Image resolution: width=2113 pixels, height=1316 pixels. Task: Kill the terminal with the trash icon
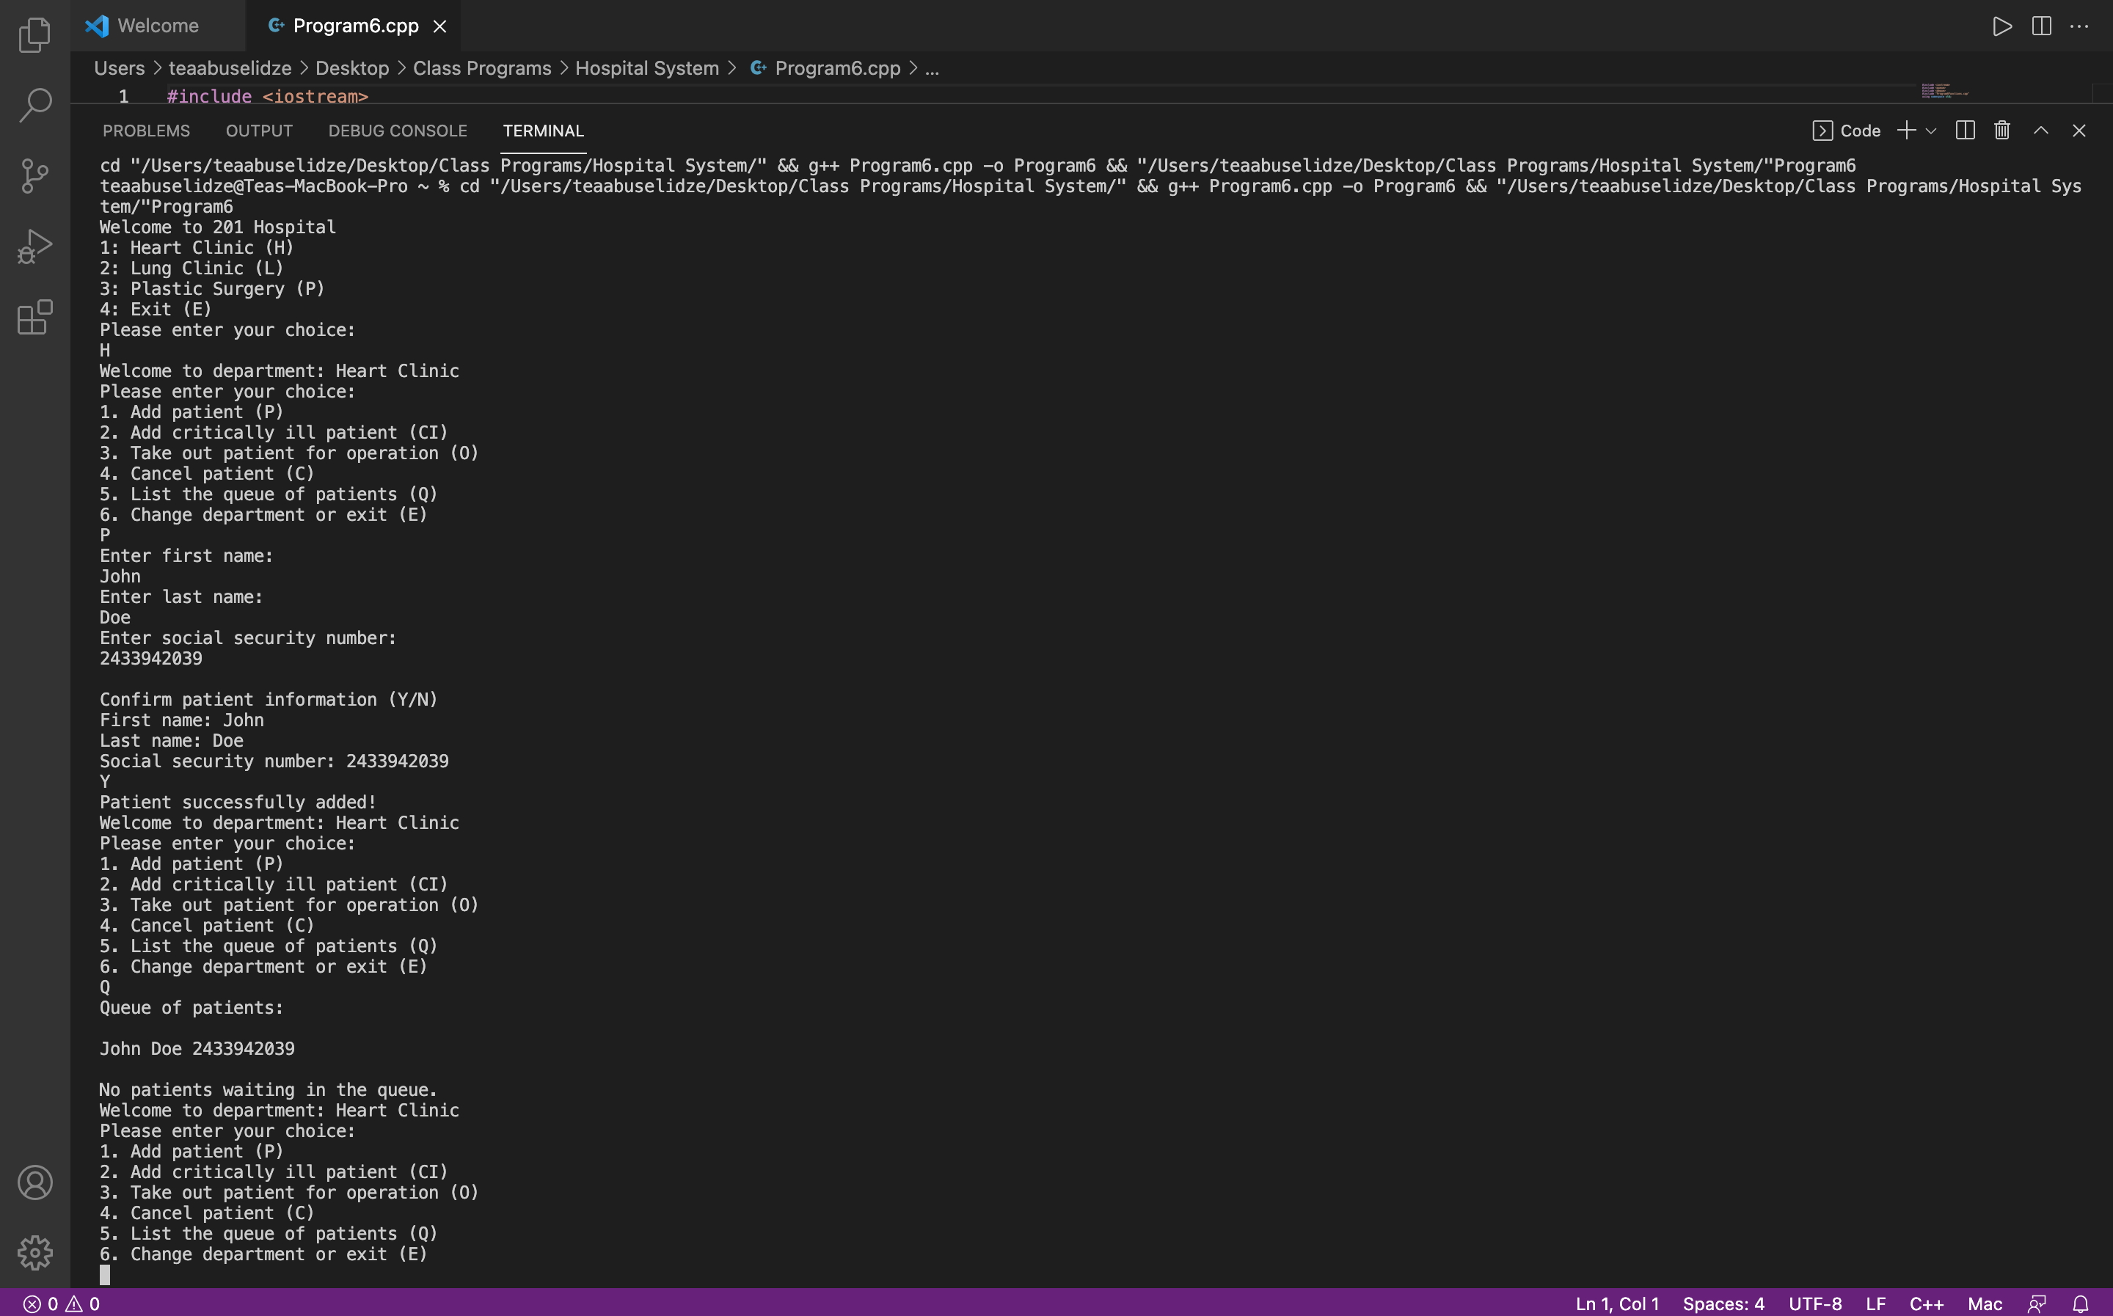pyautogui.click(x=2001, y=130)
